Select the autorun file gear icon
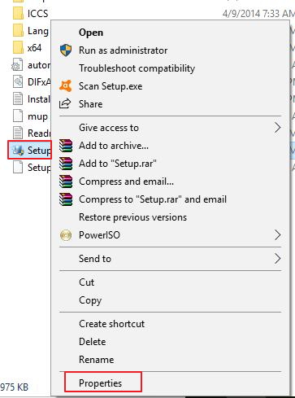295x398 pixels. click(17, 65)
